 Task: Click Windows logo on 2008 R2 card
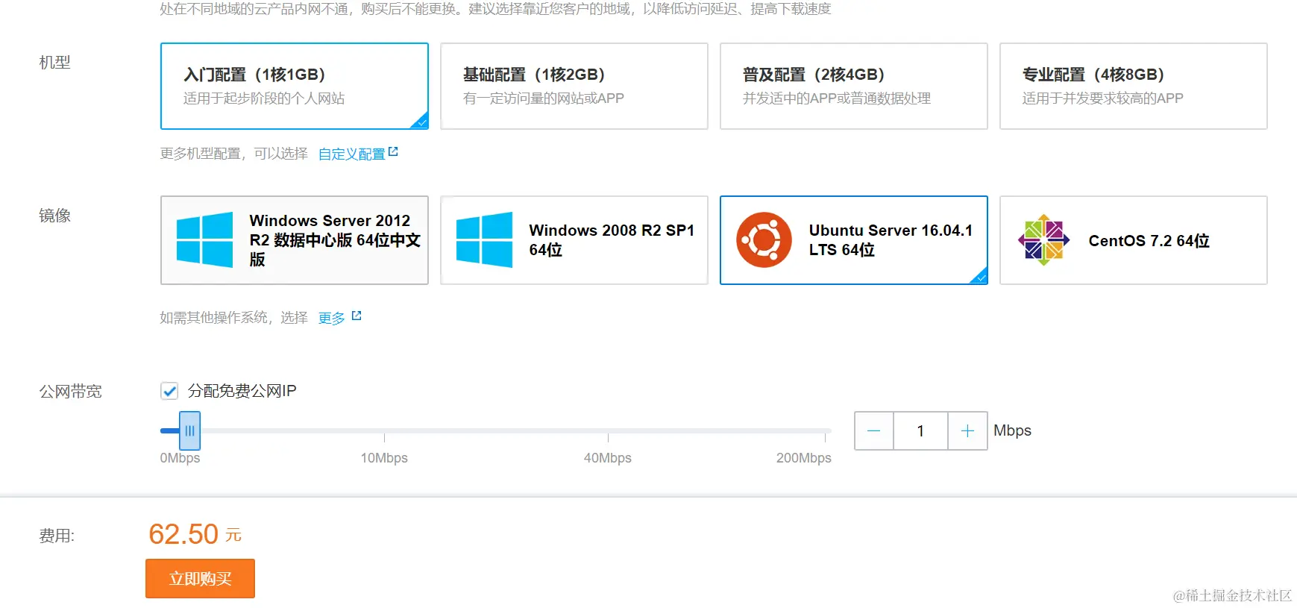point(484,240)
